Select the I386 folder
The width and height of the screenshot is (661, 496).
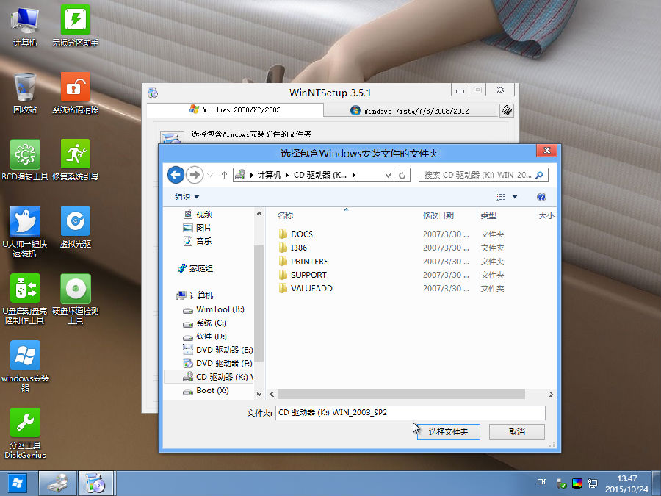[x=293, y=248]
